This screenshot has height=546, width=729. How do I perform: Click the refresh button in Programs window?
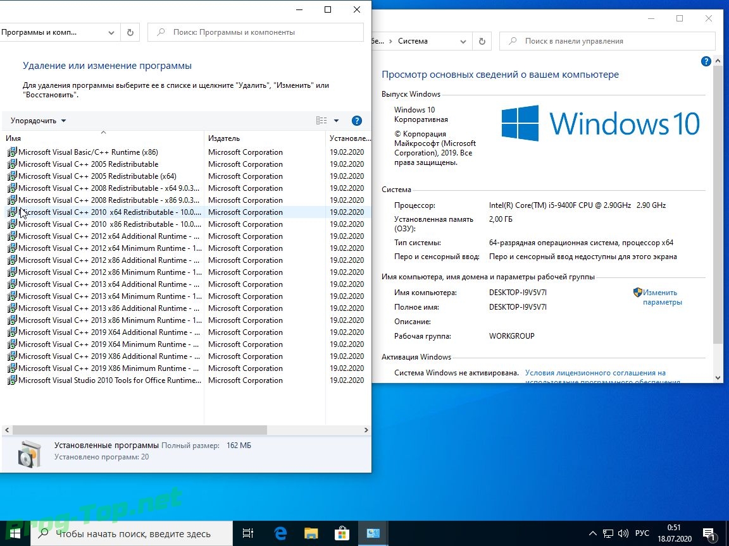click(130, 32)
